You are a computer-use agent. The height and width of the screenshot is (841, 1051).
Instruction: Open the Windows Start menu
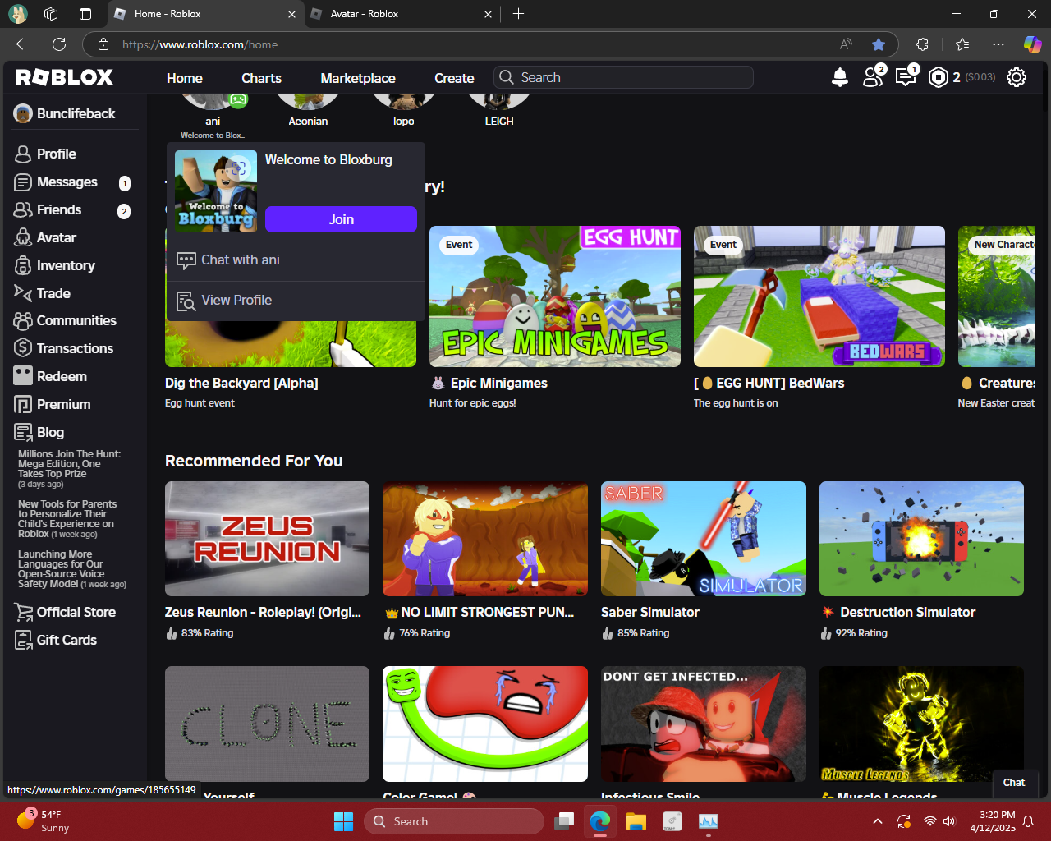click(x=343, y=821)
